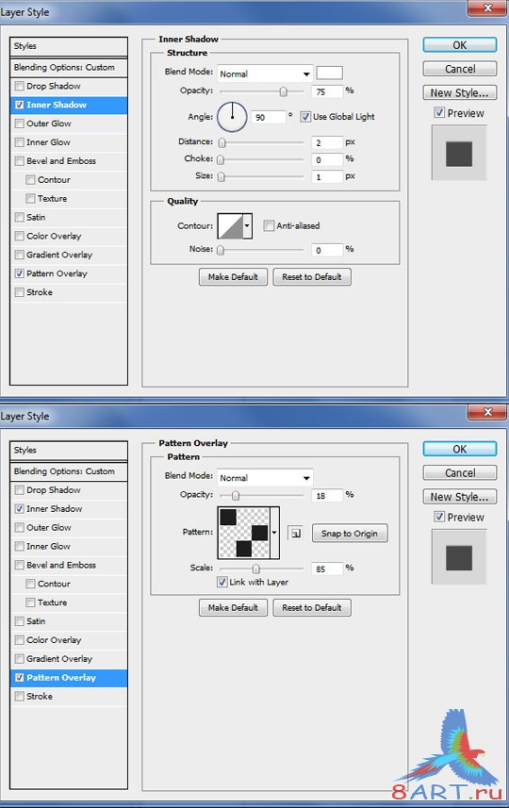Click the Distance value field
This screenshot has height=808, width=509.
coord(327,142)
